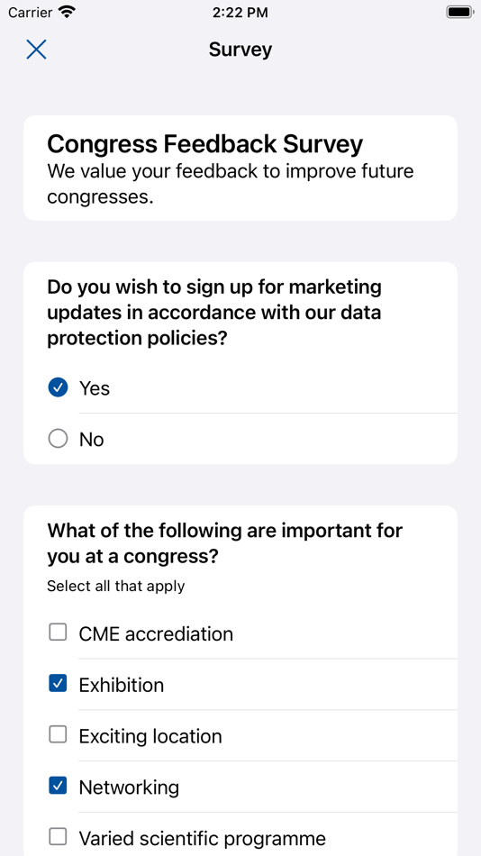This screenshot has width=481, height=856.
Task: Select the No radio button
Action: point(58,439)
